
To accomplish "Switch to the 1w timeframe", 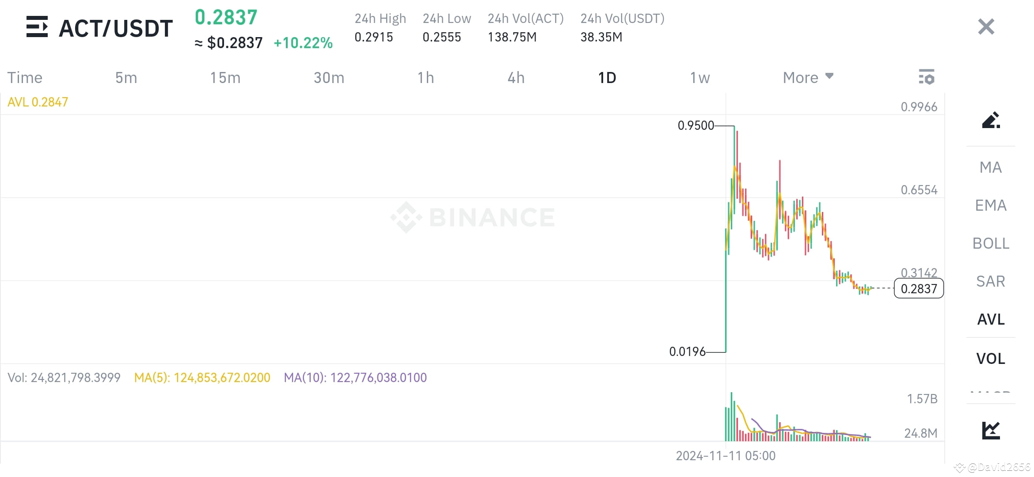I will pyautogui.click(x=699, y=77).
